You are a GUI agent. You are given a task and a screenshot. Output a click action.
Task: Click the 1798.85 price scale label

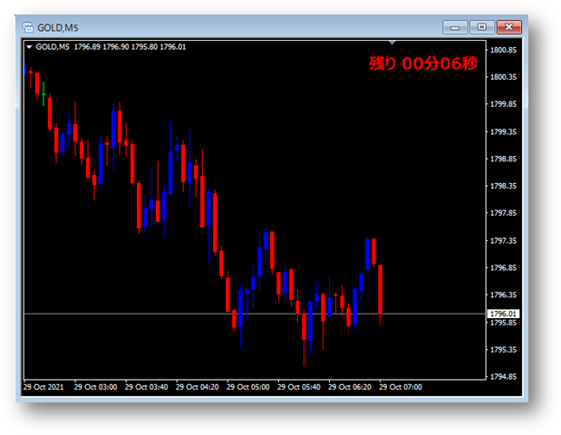pos(503,159)
